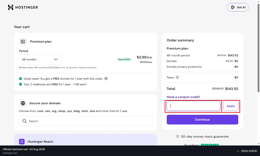
Task: Click the Hostinger logo
Action: pos(23,8)
